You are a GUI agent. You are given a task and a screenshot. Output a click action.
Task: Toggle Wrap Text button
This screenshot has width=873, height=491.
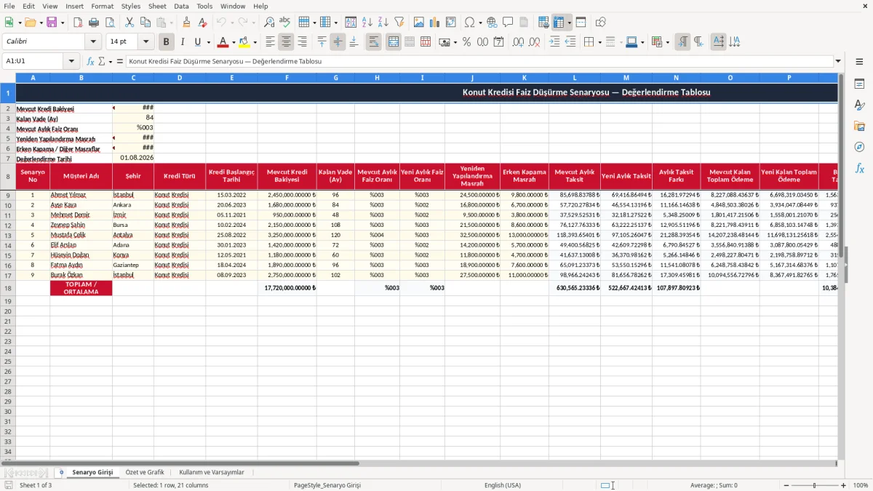tap(374, 42)
